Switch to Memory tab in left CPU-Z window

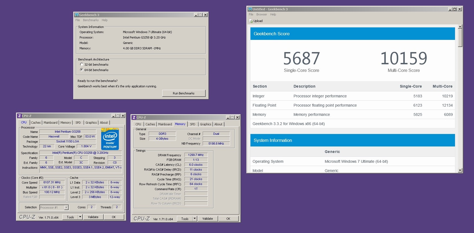66,123
